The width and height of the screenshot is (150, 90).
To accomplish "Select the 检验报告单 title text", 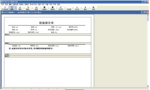I will tap(46, 23).
